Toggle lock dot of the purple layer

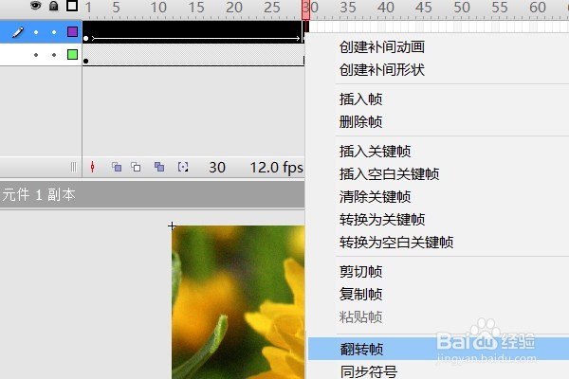pos(54,32)
